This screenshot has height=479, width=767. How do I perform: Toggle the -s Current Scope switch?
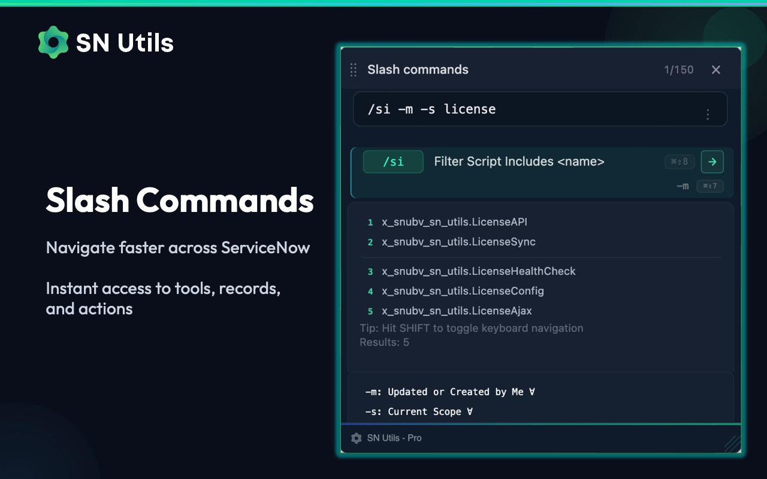click(470, 412)
